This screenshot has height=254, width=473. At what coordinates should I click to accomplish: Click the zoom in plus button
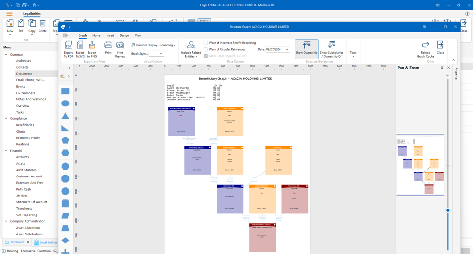coord(447,76)
